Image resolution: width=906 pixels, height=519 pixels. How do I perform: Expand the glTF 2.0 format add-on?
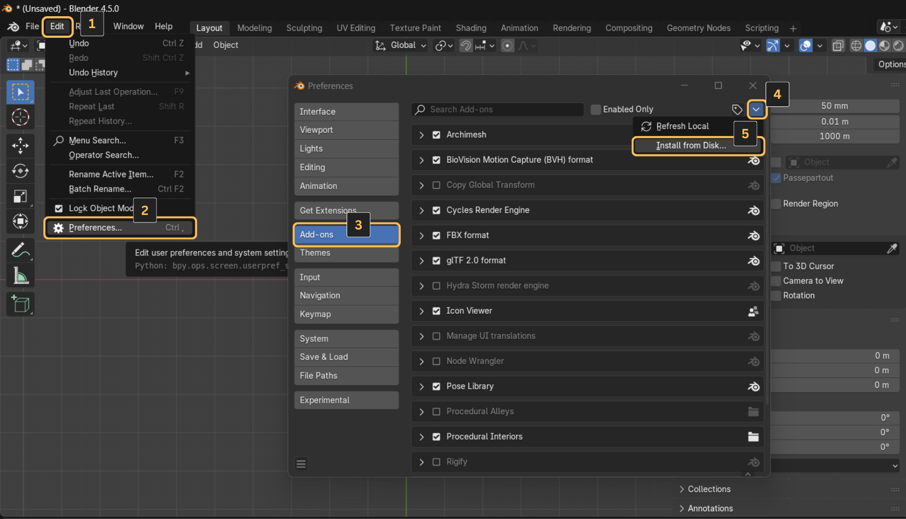point(422,261)
